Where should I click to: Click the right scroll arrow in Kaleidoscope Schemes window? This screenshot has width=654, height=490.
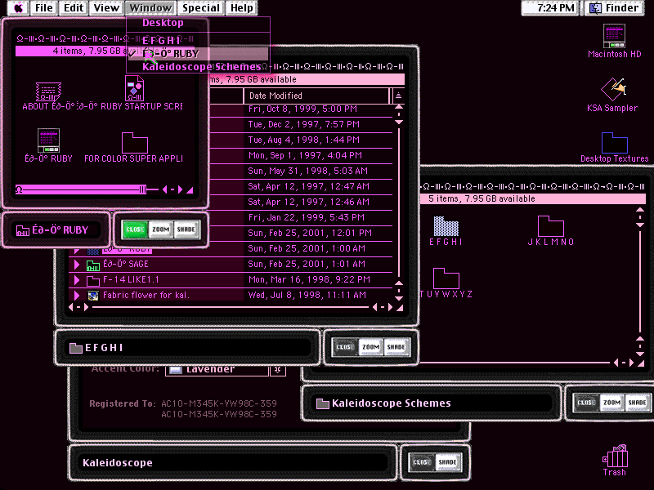coord(631,363)
